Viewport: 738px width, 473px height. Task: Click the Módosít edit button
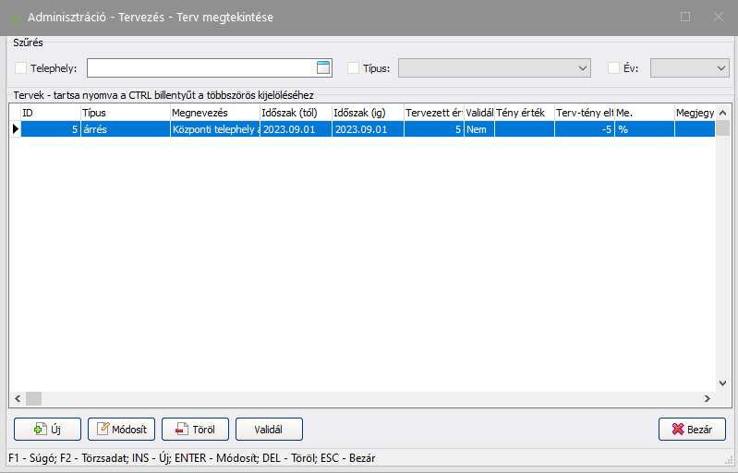click(x=121, y=430)
